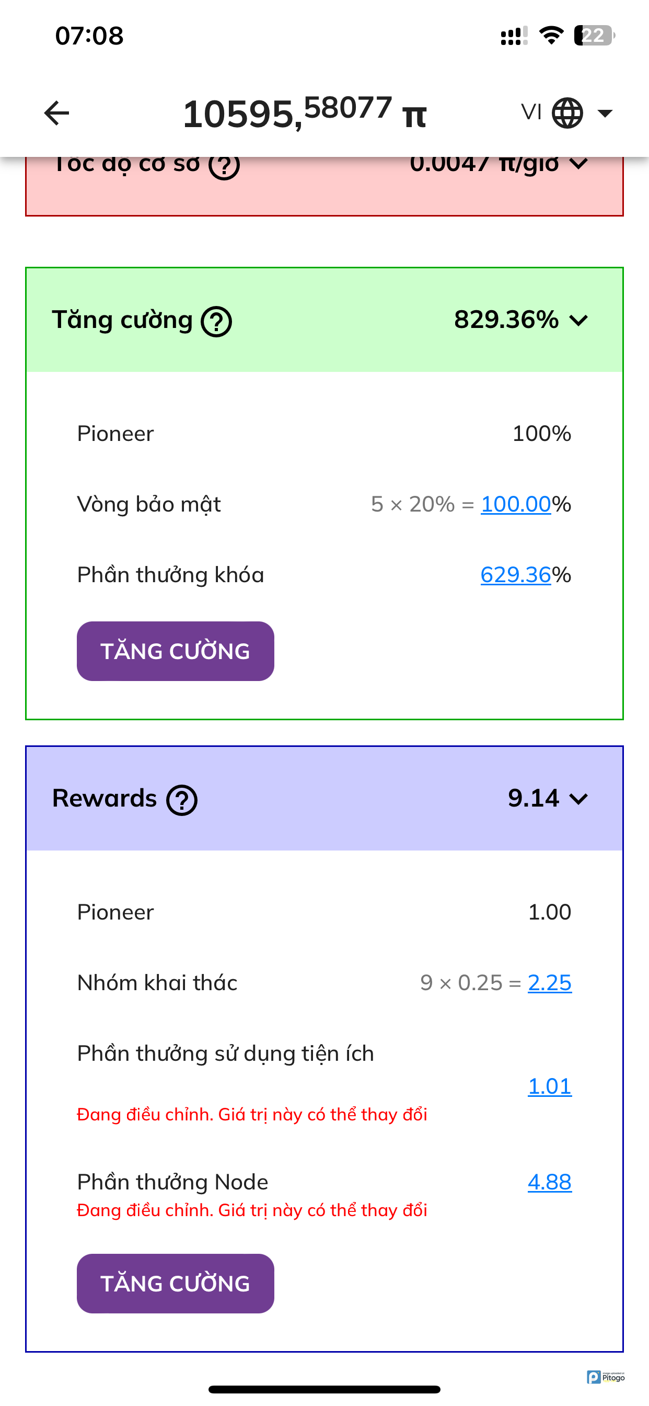Collapse the Tăng cường 829.36% section
Image resolution: width=649 pixels, height=1406 pixels.
[578, 321]
